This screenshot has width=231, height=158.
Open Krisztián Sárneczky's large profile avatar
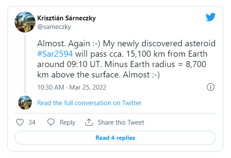coord(25,22)
